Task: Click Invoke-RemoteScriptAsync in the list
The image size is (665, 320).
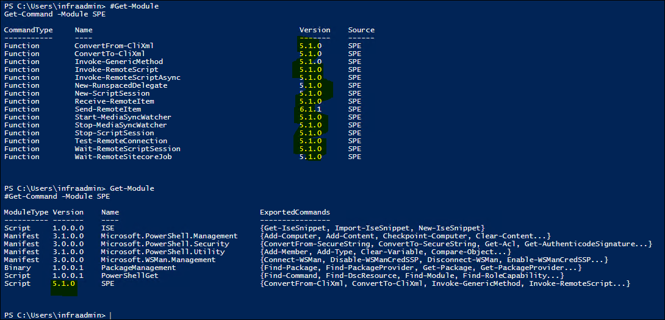Action: coord(128,77)
